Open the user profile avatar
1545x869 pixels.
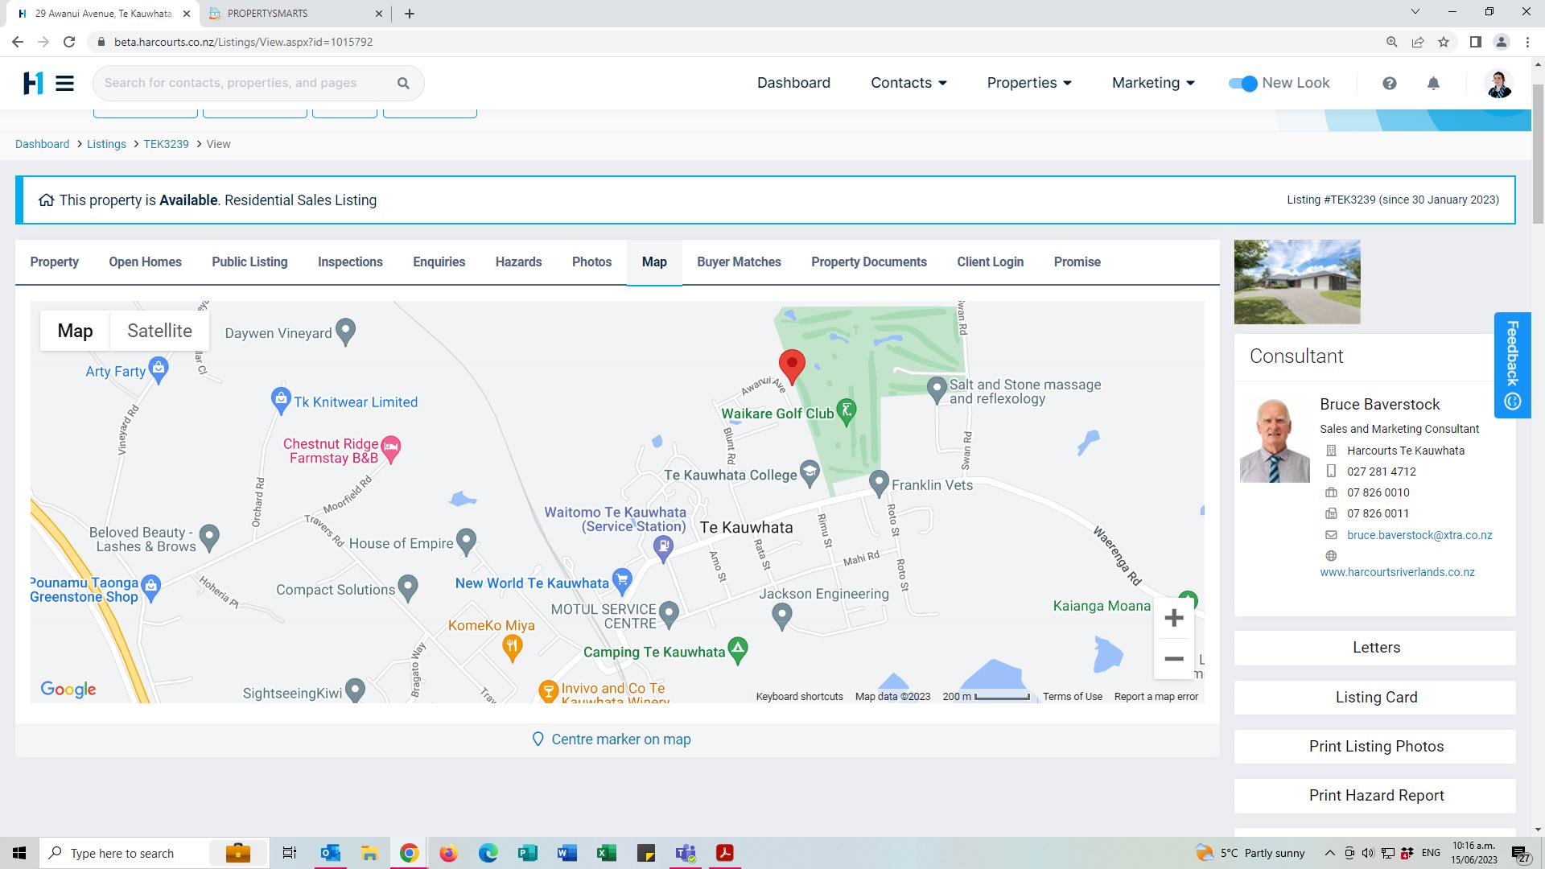coord(1498,84)
